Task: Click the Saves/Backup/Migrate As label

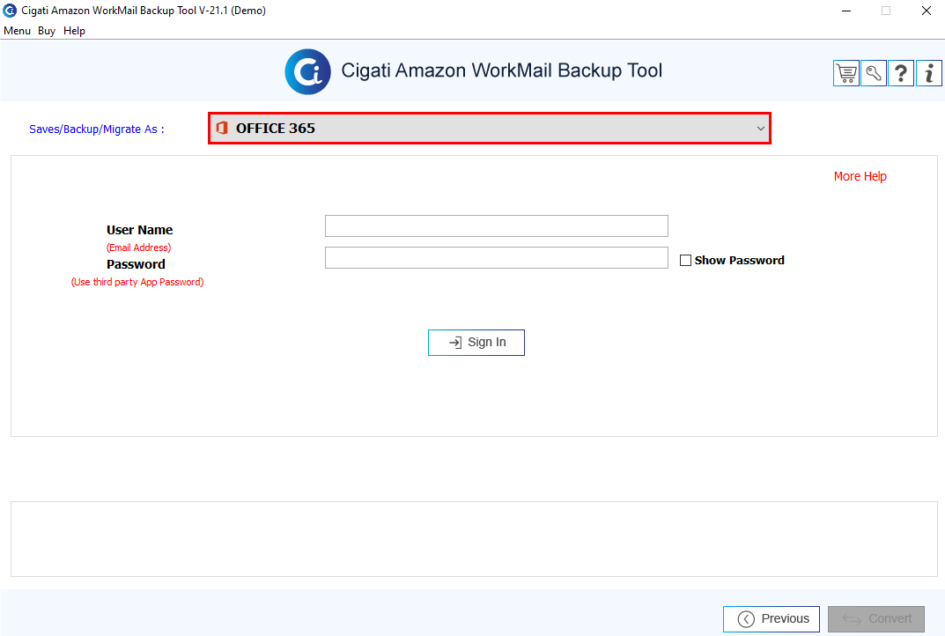Action: point(96,129)
